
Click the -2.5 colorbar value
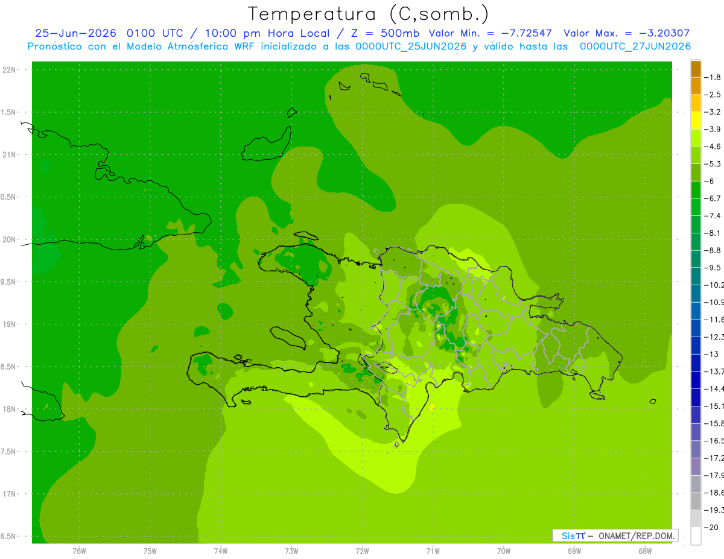[x=713, y=95]
